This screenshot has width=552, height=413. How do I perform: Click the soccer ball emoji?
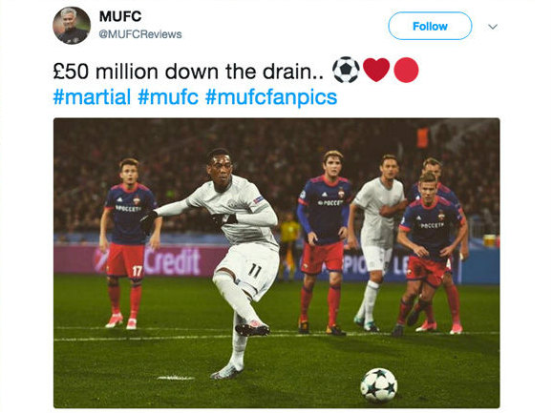[346, 70]
